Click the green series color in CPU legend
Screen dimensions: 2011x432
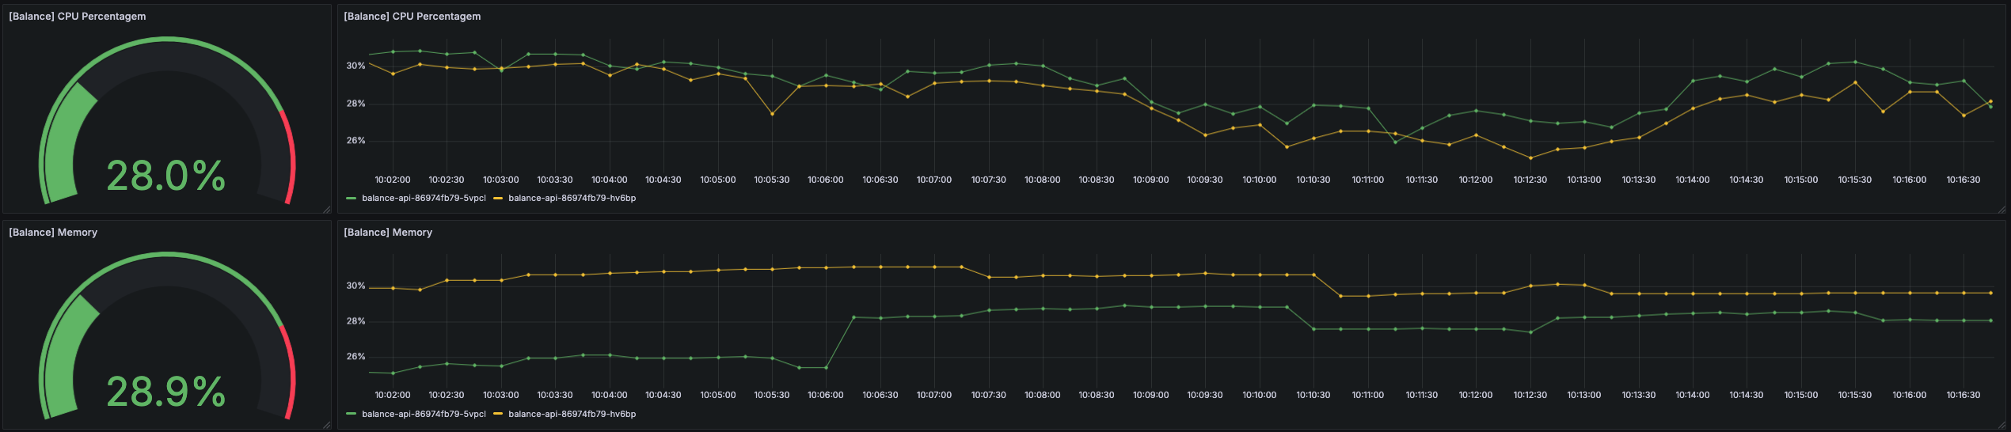click(x=352, y=199)
